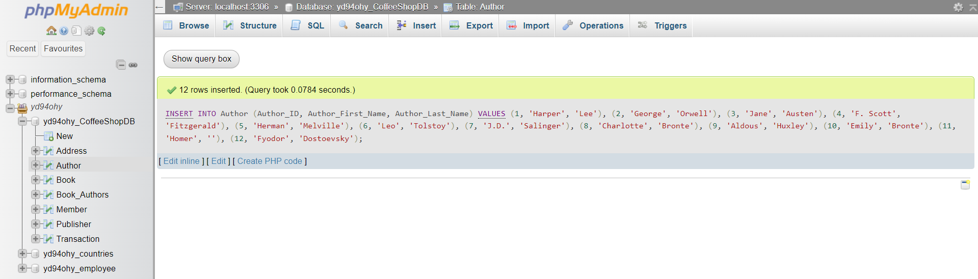Screen dimensions: 978x279
Task: Open the Export tab
Action: pos(471,25)
